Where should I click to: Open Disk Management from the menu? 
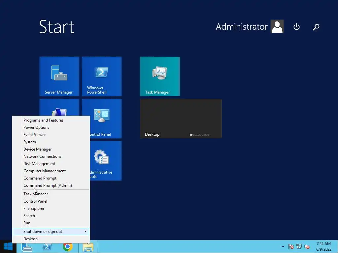51,164
